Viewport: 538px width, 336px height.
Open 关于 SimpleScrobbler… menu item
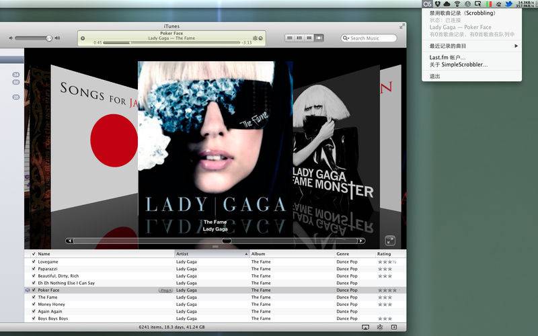coord(472,65)
